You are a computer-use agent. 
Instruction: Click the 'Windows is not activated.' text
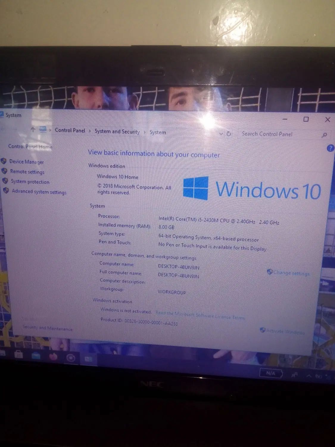click(126, 311)
